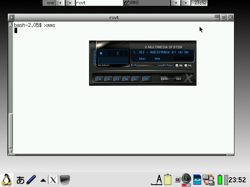Open the rxvt window menu button
The width and height of the screenshot is (250, 187).
[x=11, y=18]
